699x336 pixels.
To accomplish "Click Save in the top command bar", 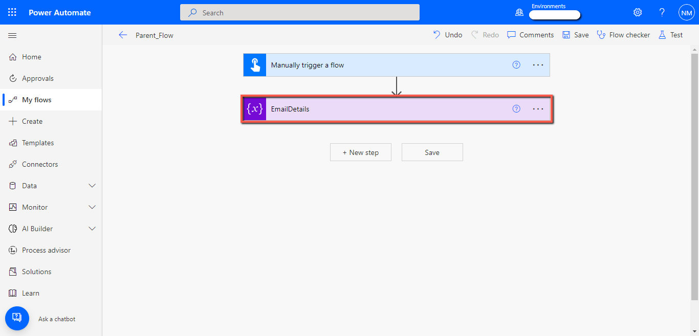I will click(576, 35).
